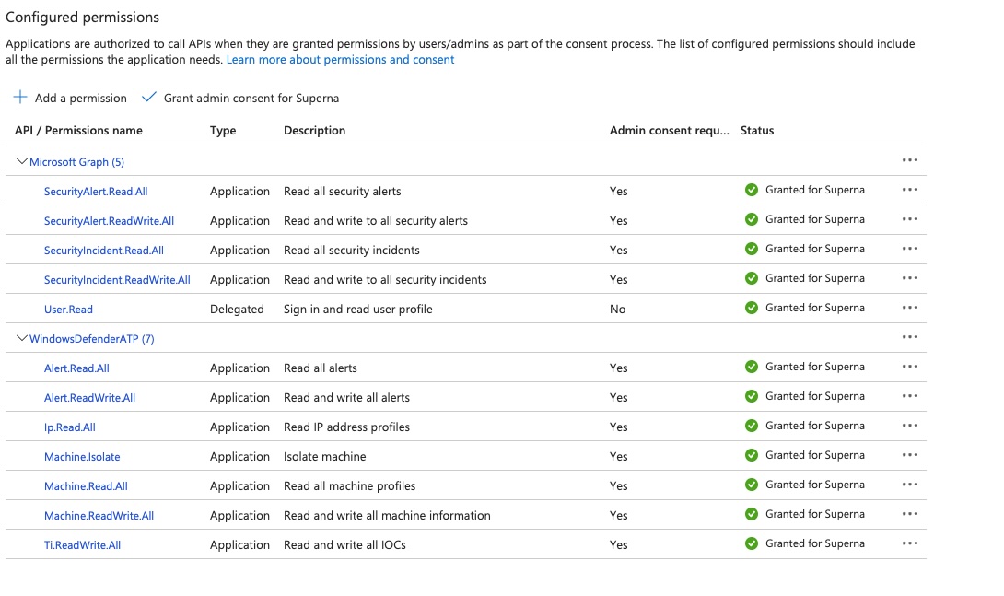Collapse the Microsoft Graph (5) group
The height and width of the screenshot is (596, 1004).
coord(22,159)
